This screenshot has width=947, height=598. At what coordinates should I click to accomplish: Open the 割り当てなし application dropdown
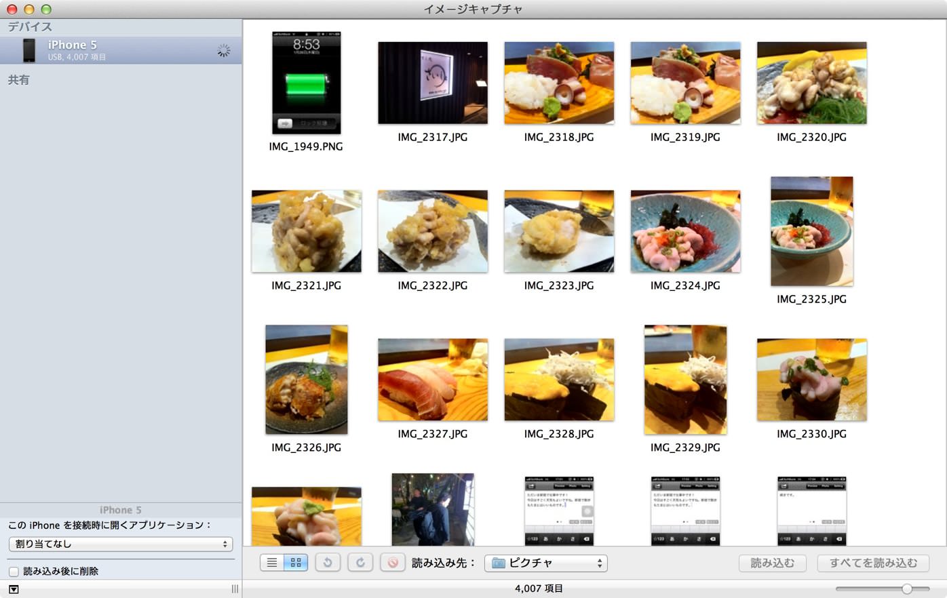pos(121,544)
